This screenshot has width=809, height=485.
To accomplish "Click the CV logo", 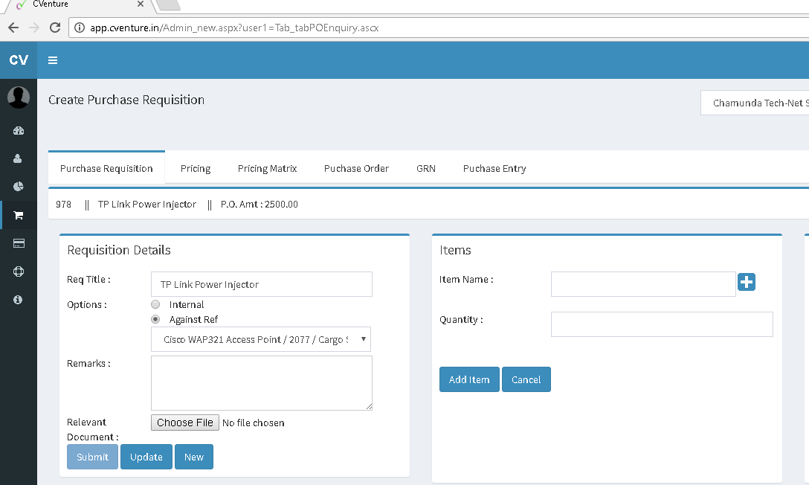I will click(19, 60).
